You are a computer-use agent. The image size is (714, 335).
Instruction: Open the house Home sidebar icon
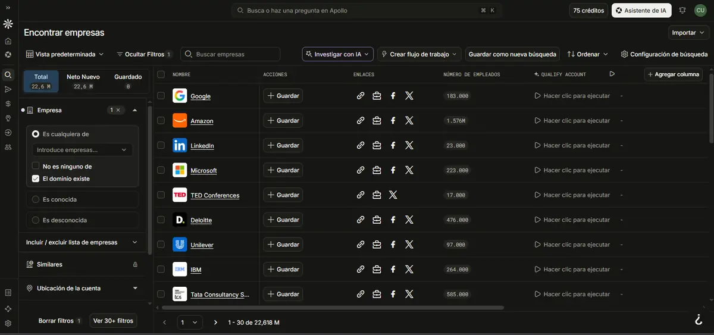8,41
